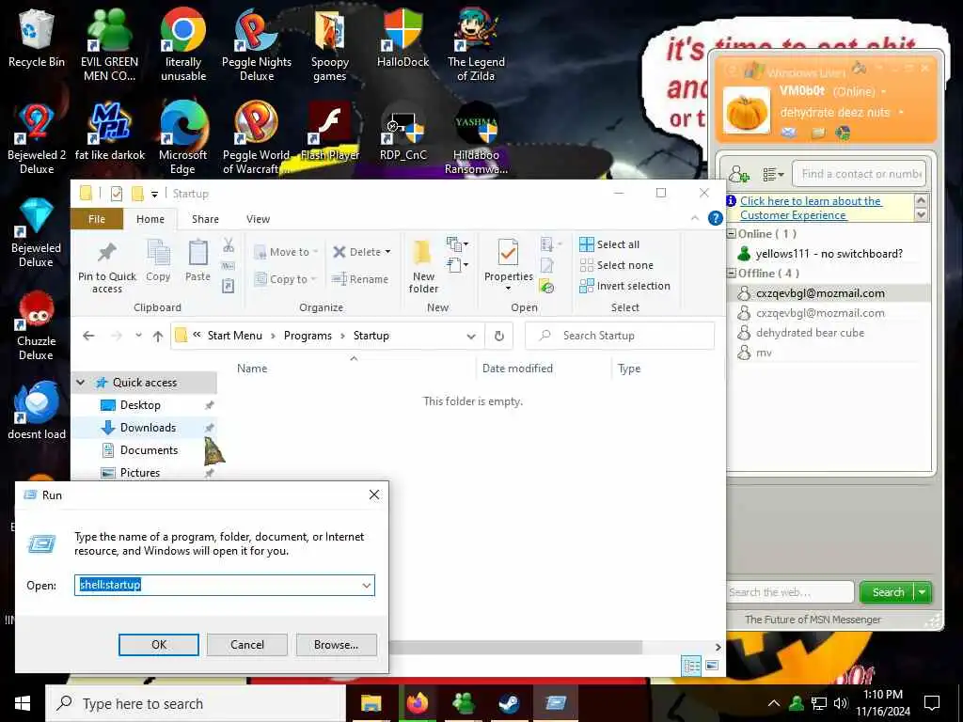The width and height of the screenshot is (963, 722).
Task: Click Cancel in the Run dialog
Action: click(x=247, y=645)
